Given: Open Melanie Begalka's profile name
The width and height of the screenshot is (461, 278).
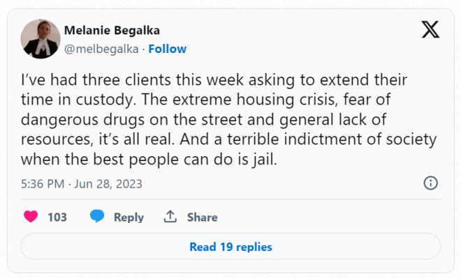Looking at the screenshot, I should 112,30.
